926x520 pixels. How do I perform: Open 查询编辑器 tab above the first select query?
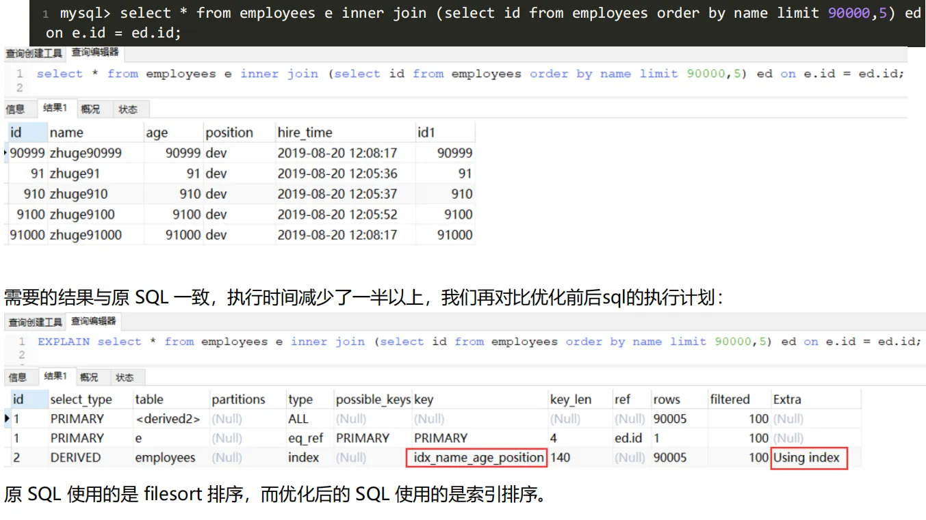95,53
